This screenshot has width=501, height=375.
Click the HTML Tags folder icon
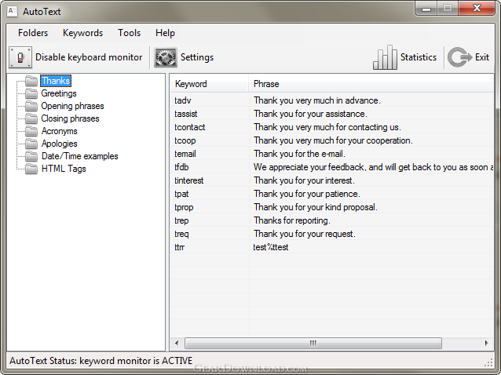point(31,169)
